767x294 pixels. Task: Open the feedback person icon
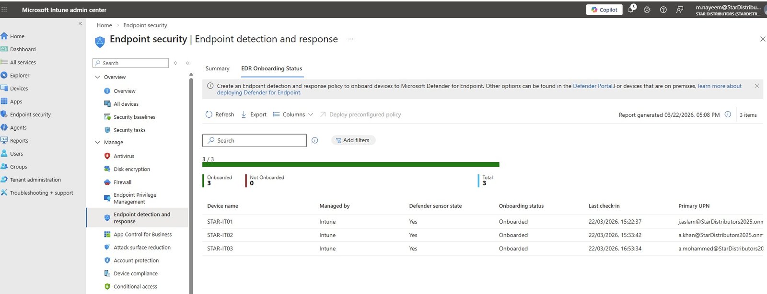point(679,10)
